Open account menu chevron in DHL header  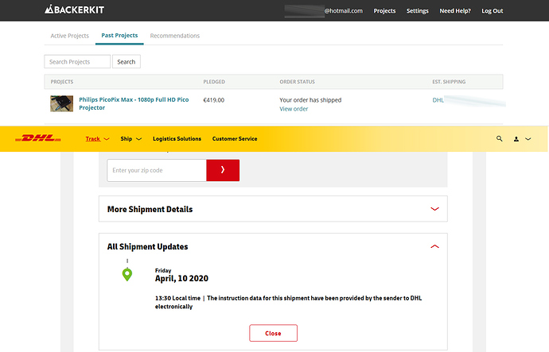(528, 139)
